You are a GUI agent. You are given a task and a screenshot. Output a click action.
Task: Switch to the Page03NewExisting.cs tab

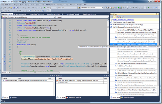[x=54, y=14]
